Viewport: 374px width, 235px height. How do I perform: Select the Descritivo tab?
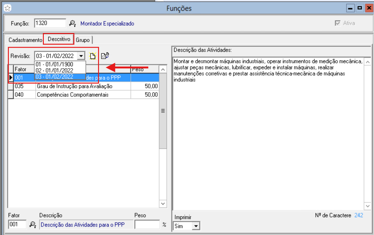pos(59,39)
